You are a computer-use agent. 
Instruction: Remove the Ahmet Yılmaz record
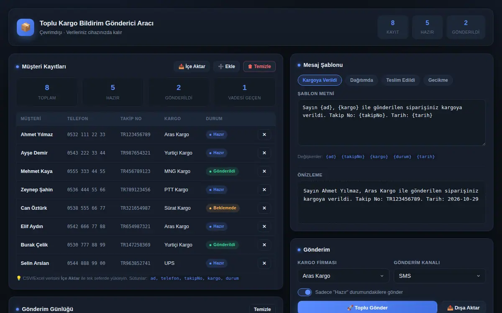[264, 134]
